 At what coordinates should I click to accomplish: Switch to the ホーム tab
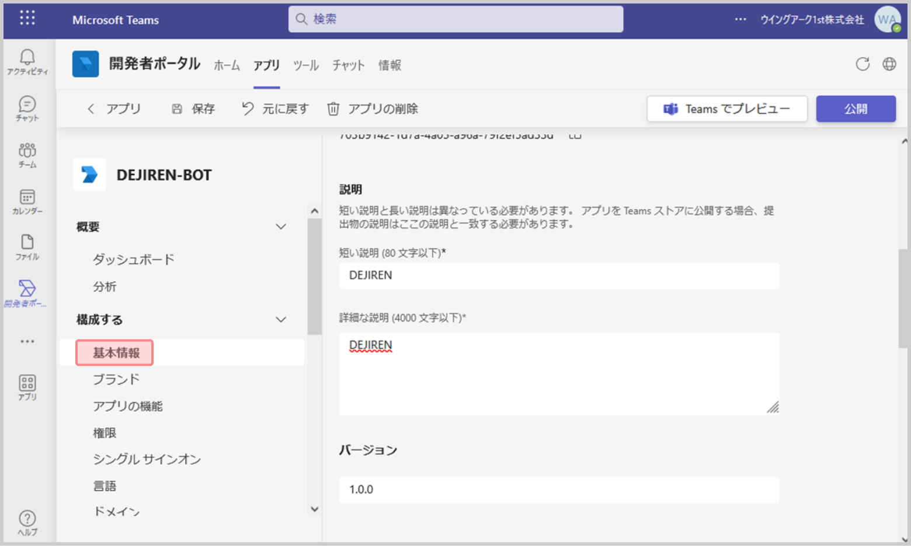[x=227, y=65]
